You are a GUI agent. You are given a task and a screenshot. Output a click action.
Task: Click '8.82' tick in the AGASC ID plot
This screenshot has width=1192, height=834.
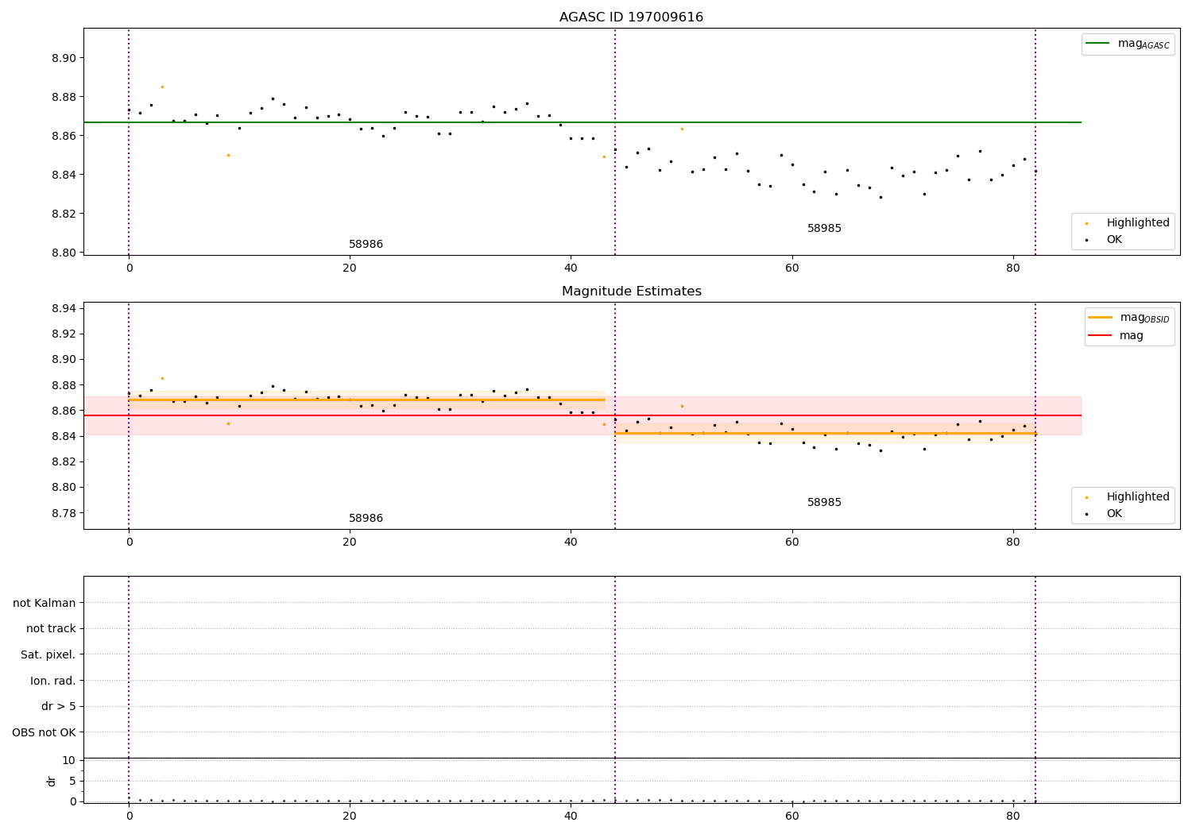tap(63, 214)
